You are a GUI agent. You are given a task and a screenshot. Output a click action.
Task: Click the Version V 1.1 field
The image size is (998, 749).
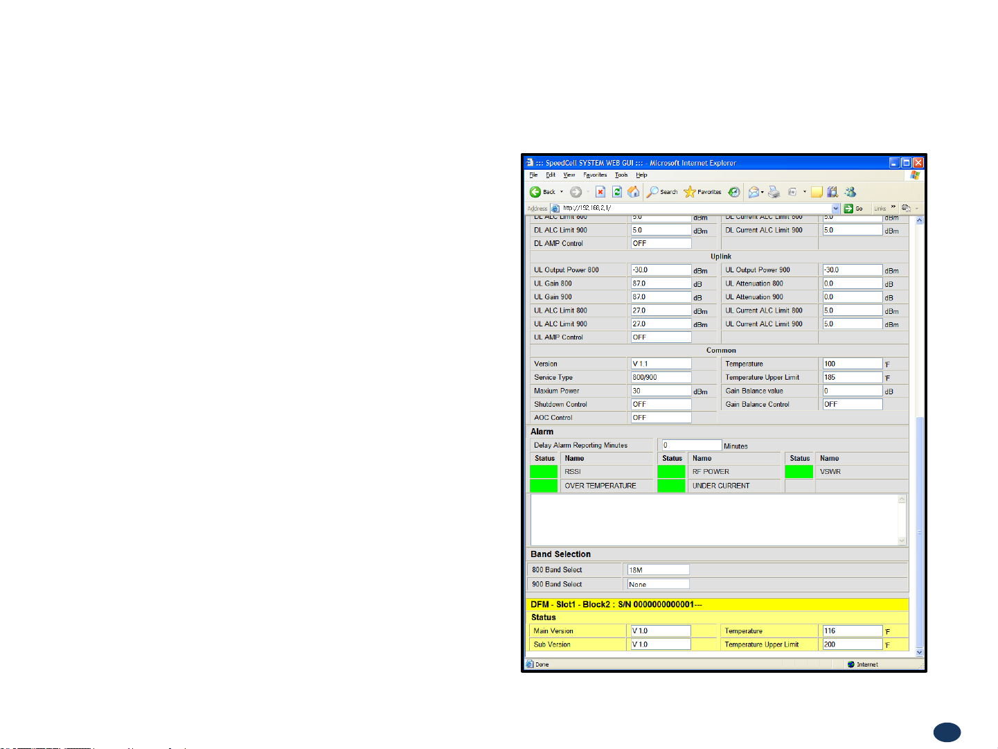[661, 364]
